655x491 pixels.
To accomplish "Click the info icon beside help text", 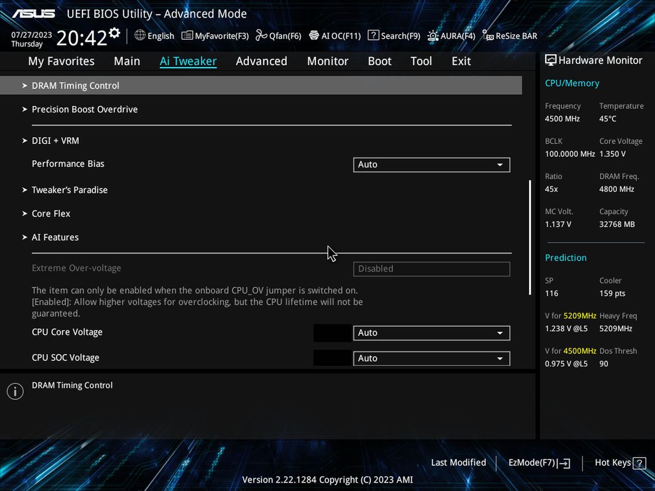I will 15,391.
